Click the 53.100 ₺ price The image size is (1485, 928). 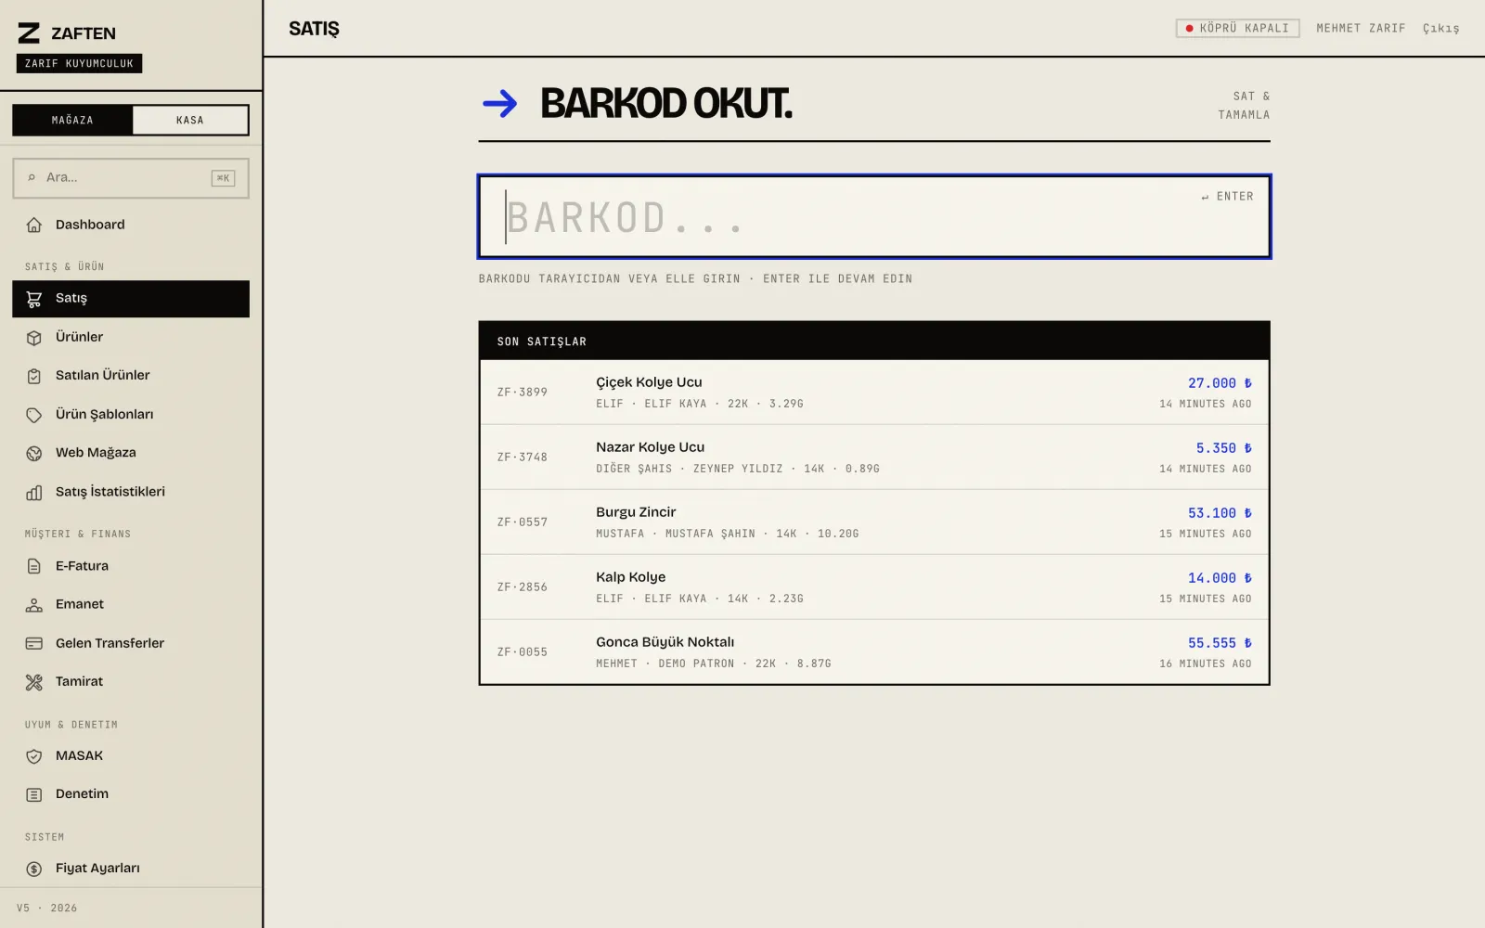pyautogui.click(x=1220, y=513)
